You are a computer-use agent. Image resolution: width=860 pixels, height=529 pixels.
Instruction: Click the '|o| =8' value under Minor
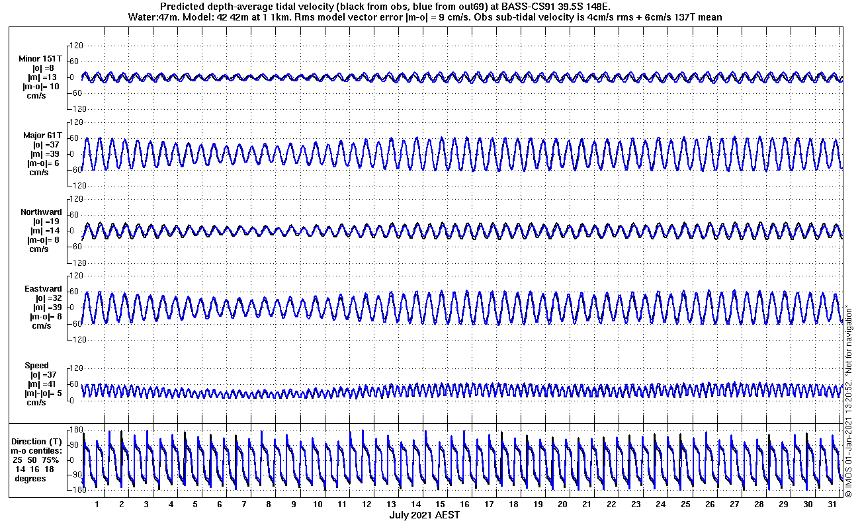43,68
